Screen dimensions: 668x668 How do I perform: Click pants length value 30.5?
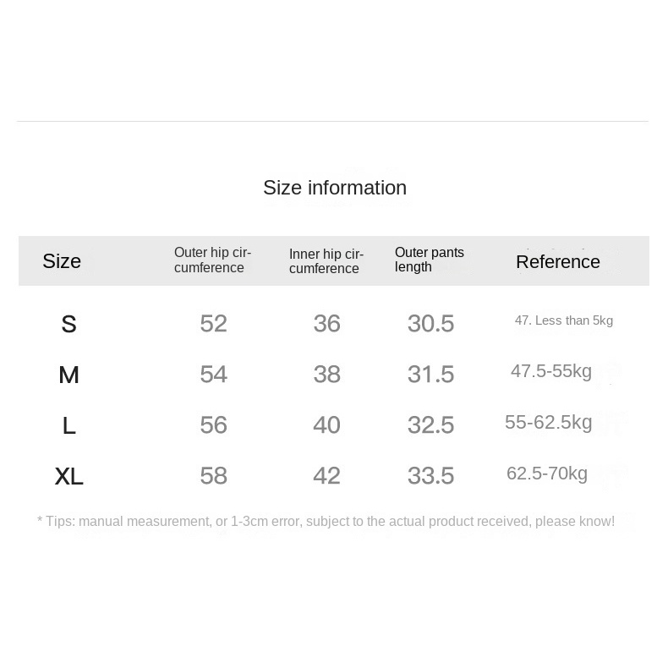coord(430,323)
